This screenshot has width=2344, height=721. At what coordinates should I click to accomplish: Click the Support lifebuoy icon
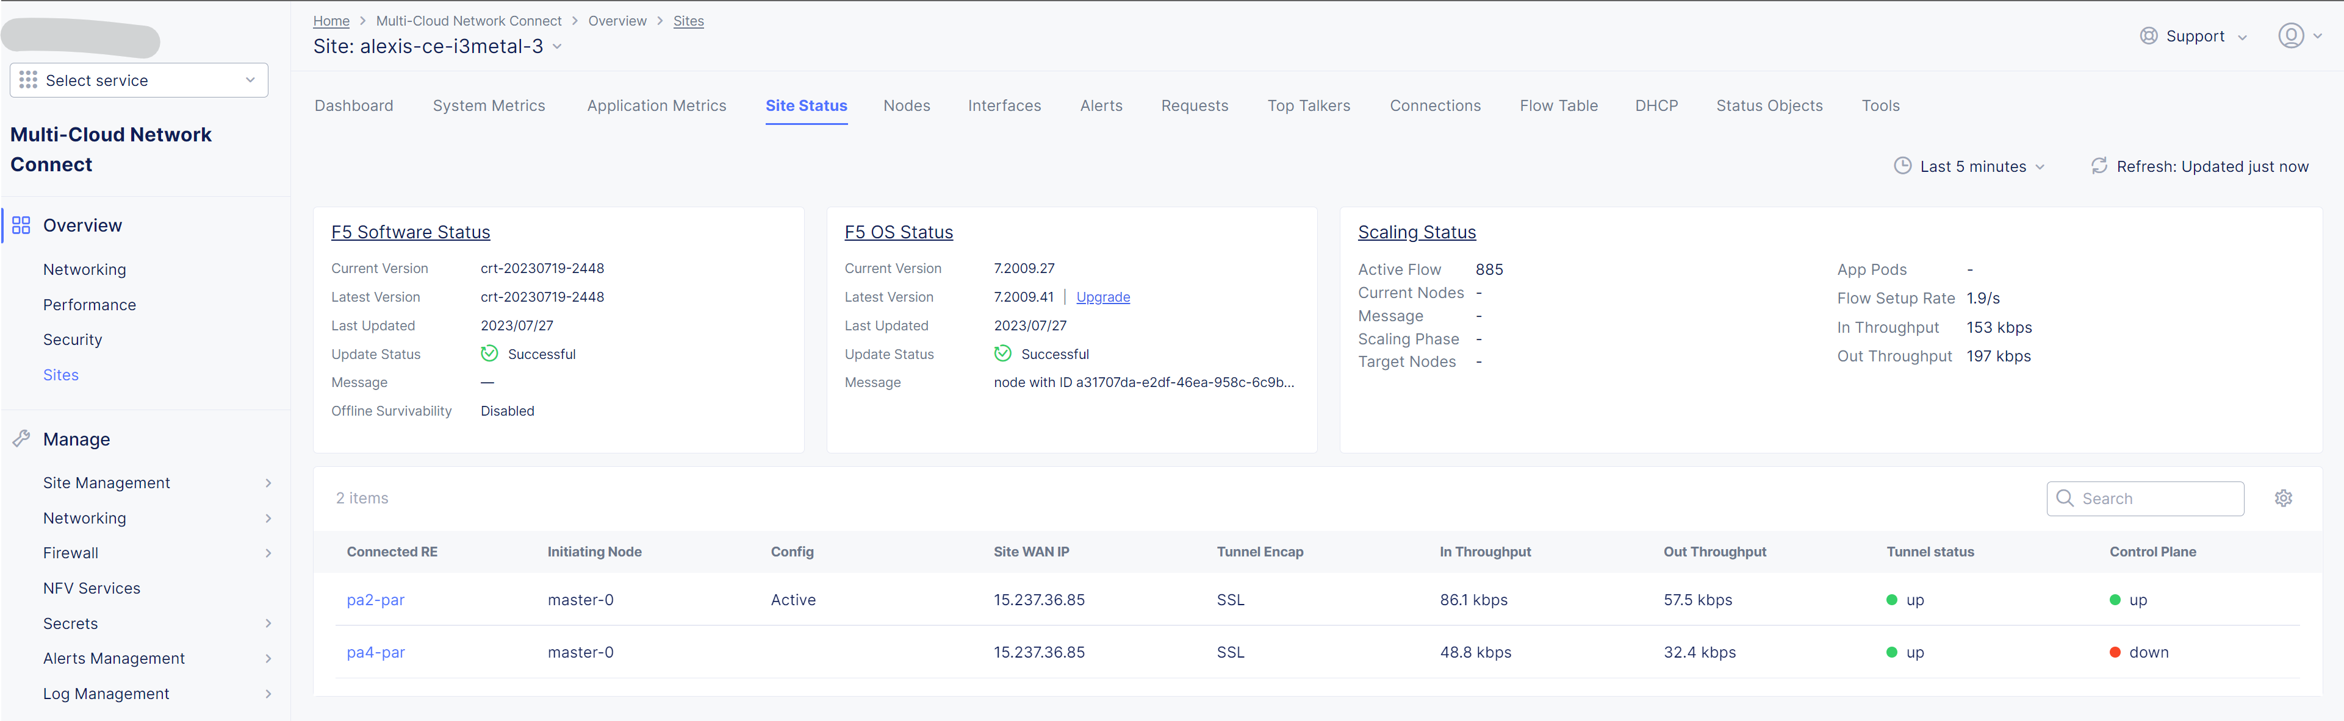(x=2148, y=37)
